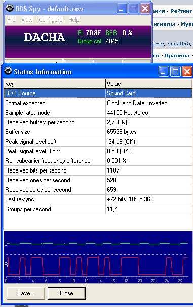Click the Key column header

coord(55,84)
